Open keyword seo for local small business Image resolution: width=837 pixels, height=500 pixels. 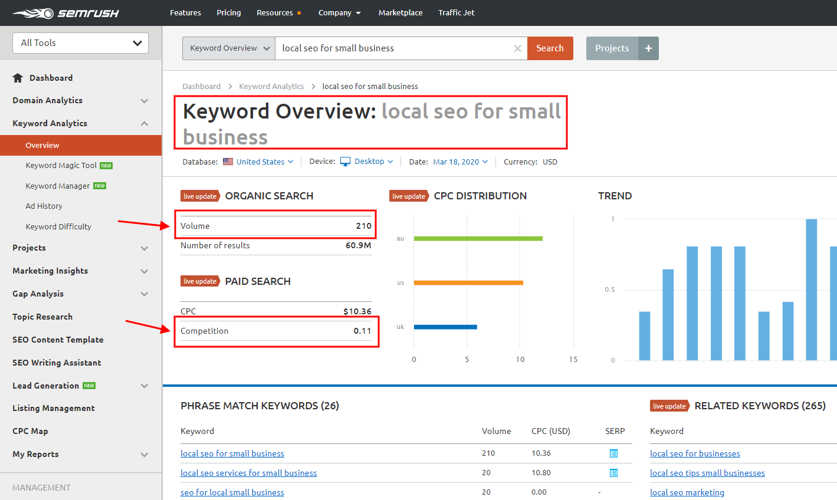click(x=232, y=492)
